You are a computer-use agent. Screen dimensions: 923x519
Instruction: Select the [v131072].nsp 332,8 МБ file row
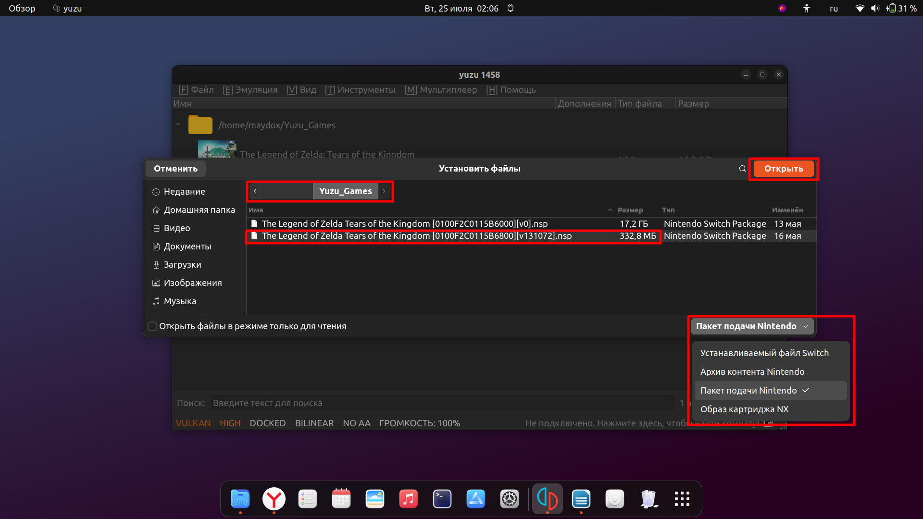coord(531,235)
